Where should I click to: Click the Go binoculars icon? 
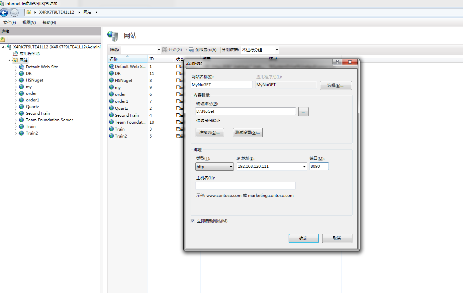click(x=165, y=50)
